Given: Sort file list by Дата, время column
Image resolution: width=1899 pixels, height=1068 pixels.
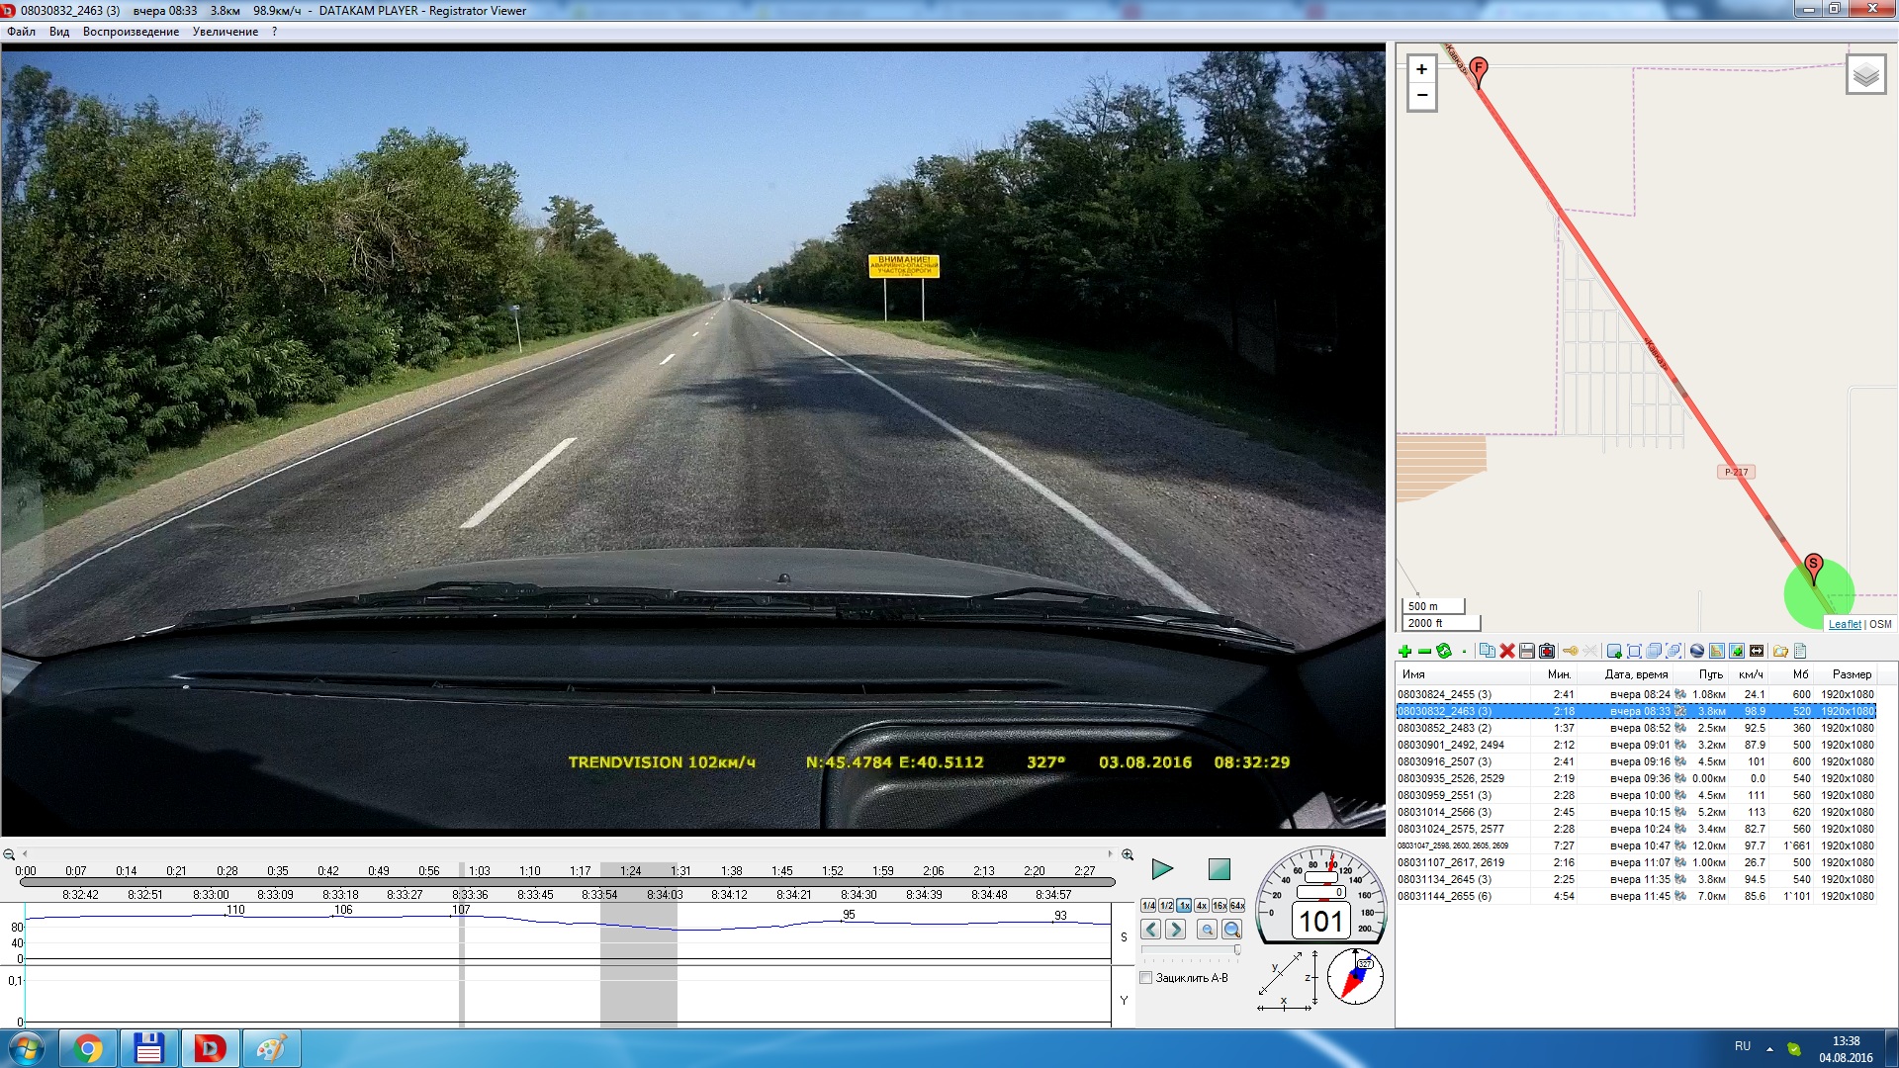Looking at the screenshot, I should tap(1636, 674).
